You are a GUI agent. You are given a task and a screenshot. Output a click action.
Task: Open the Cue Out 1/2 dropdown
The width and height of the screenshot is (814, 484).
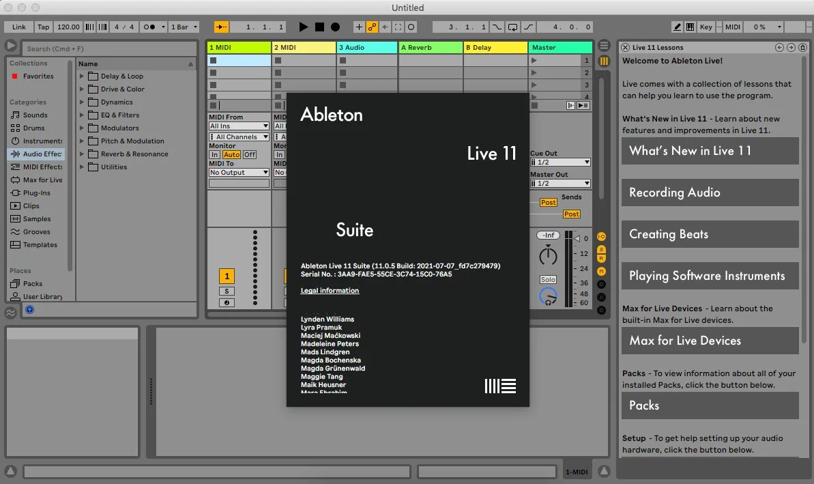pyautogui.click(x=560, y=162)
